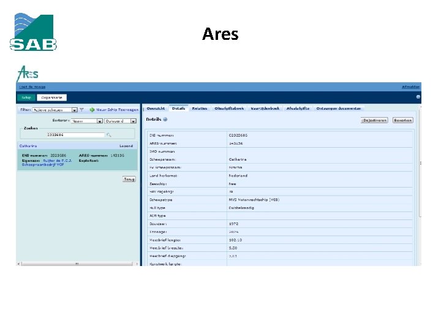
Task: Click the Bouwjaar value 1972
Action: pyautogui.click(x=233, y=224)
